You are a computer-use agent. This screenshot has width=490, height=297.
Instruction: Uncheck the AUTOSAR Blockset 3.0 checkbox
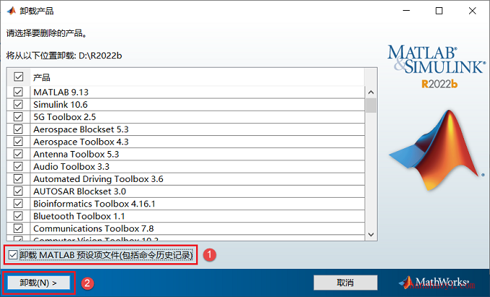click(18, 191)
